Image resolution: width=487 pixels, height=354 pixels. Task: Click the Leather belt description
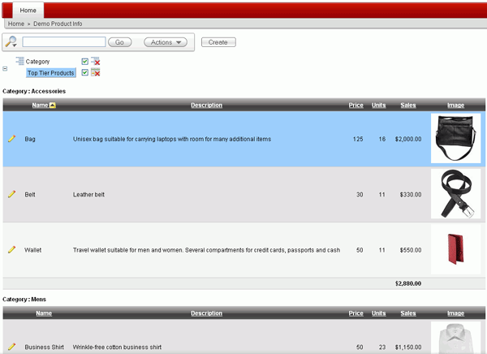tap(88, 195)
